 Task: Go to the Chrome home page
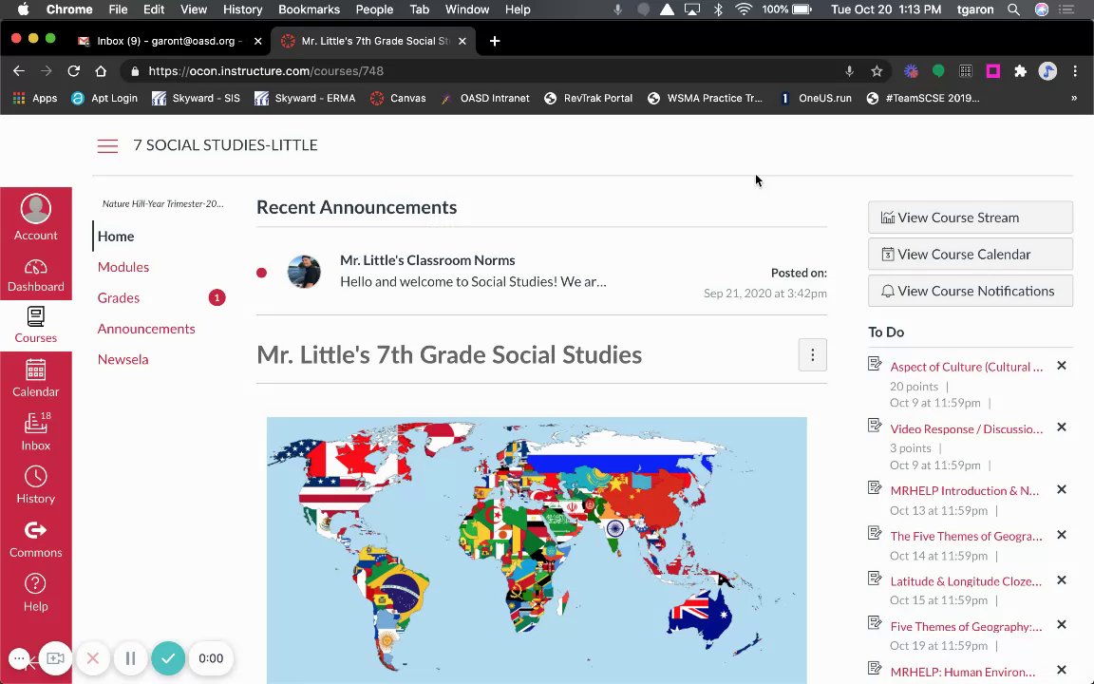[101, 71]
